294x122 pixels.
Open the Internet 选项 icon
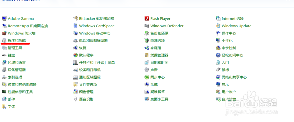(x=218, y=18)
